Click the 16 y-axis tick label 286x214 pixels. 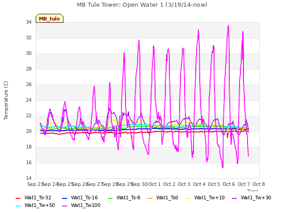pos(29,162)
